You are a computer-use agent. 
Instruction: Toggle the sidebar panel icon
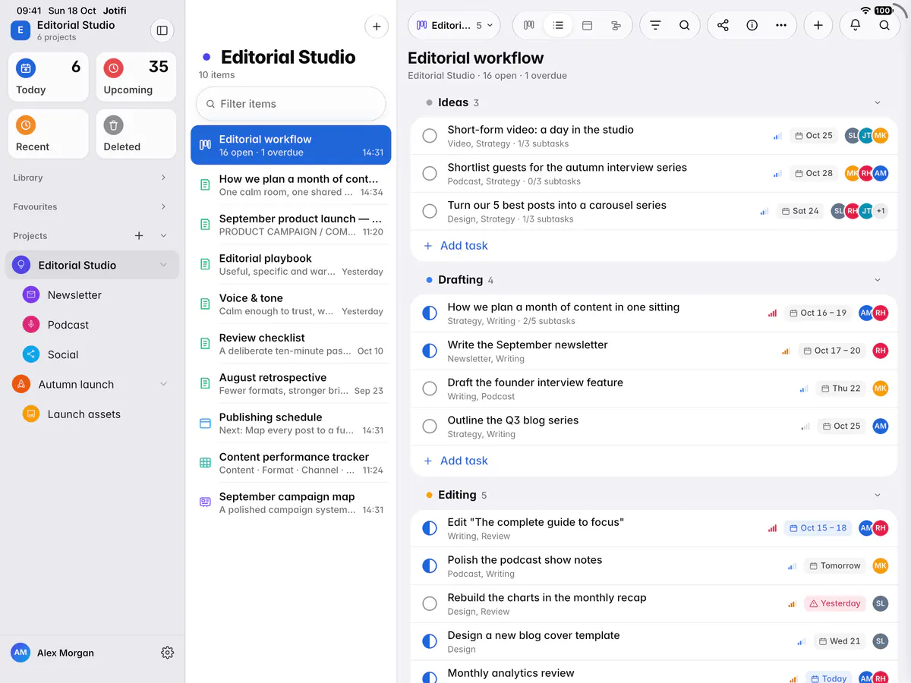[162, 30]
